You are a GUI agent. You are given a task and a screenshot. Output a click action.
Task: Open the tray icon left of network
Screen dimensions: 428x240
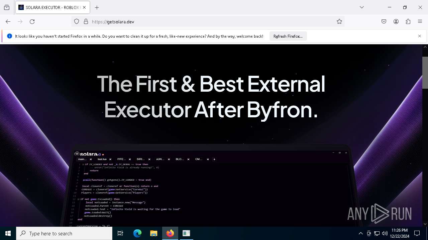click(x=369, y=233)
